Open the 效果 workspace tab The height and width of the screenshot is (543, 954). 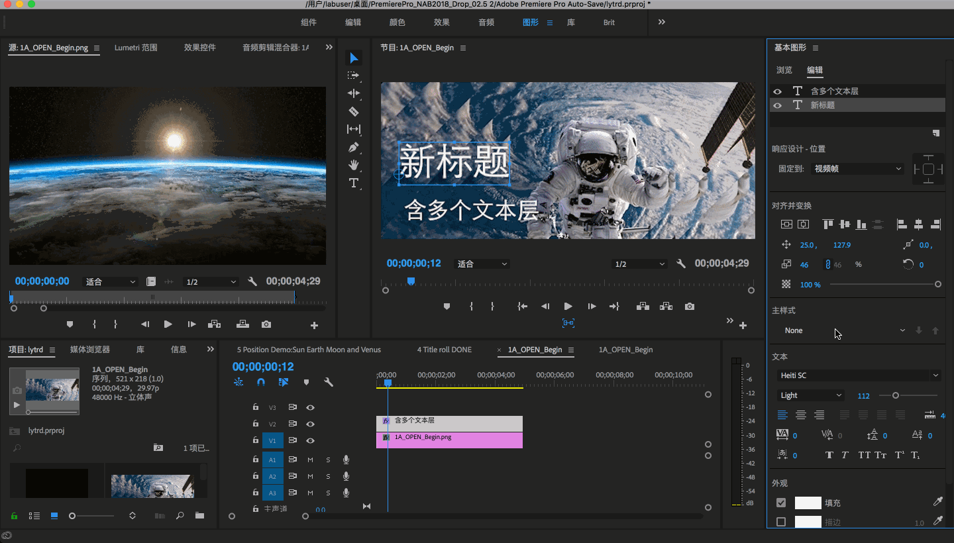coord(442,23)
